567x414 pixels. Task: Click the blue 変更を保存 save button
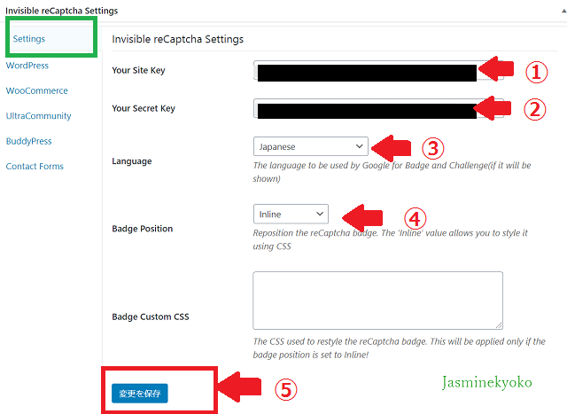click(140, 394)
